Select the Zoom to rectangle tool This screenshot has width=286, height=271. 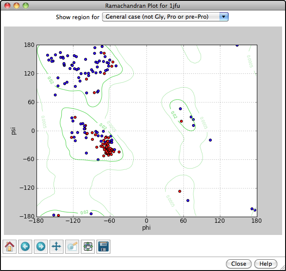pyautogui.click(x=72, y=247)
